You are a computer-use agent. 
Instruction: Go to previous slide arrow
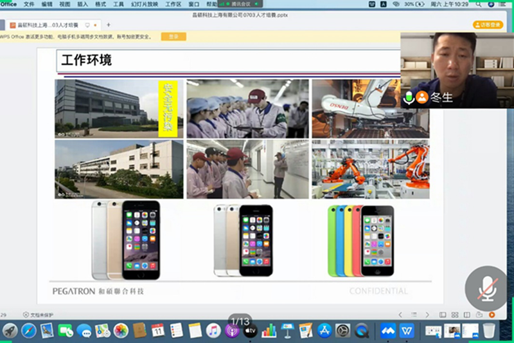coord(400,315)
